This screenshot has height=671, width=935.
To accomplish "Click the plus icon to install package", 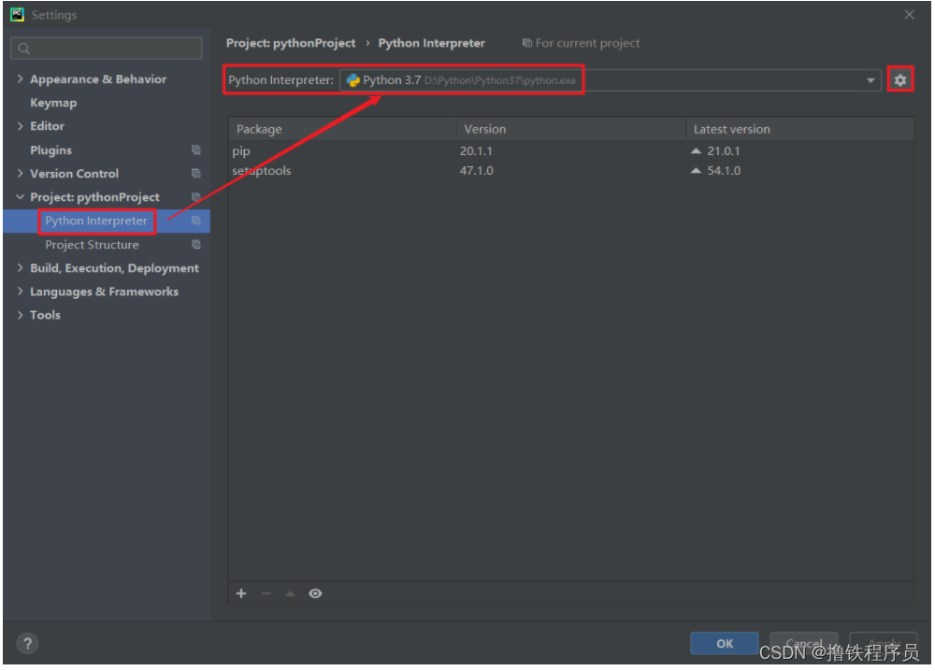I will pos(241,593).
